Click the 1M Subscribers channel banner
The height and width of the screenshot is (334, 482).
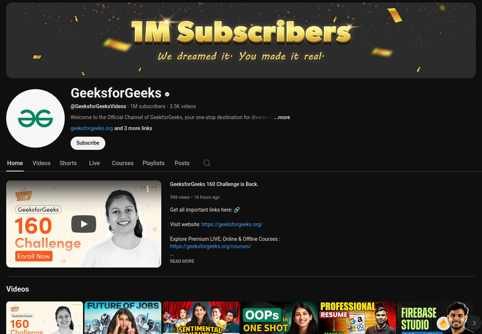241,40
